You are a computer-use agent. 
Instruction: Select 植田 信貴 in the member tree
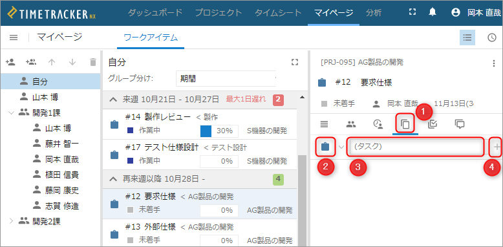(x=62, y=175)
